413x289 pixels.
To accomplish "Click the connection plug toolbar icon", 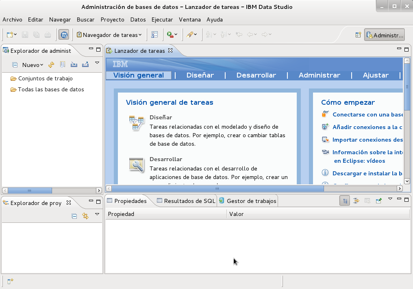I will coord(190,35).
